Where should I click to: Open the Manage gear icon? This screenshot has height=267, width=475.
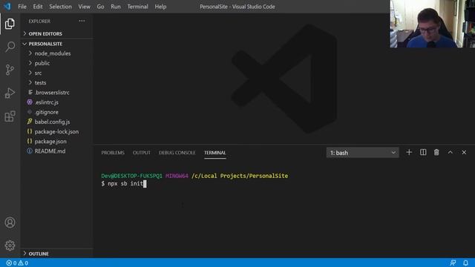coord(10,245)
